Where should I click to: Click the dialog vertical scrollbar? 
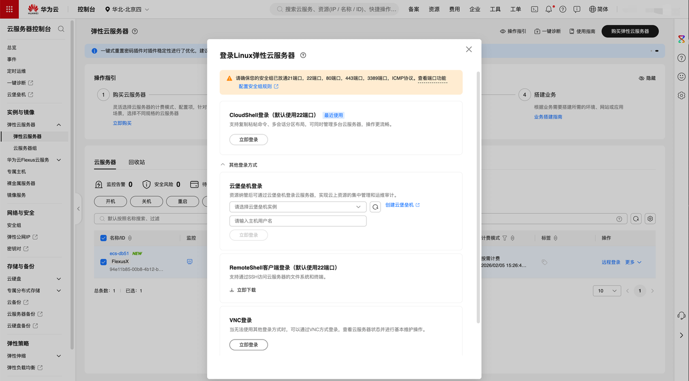click(x=479, y=197)
